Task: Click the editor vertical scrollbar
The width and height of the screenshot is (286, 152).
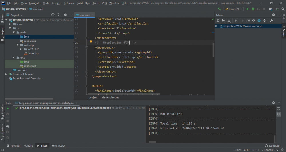Action: click(213, 50)
